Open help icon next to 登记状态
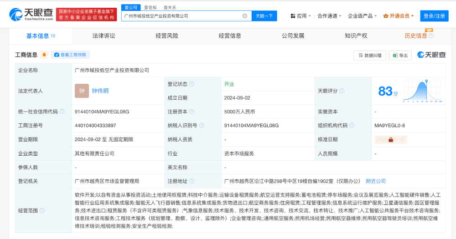The height and width of the screenshot is (239, 456). (x=192, y=84)
